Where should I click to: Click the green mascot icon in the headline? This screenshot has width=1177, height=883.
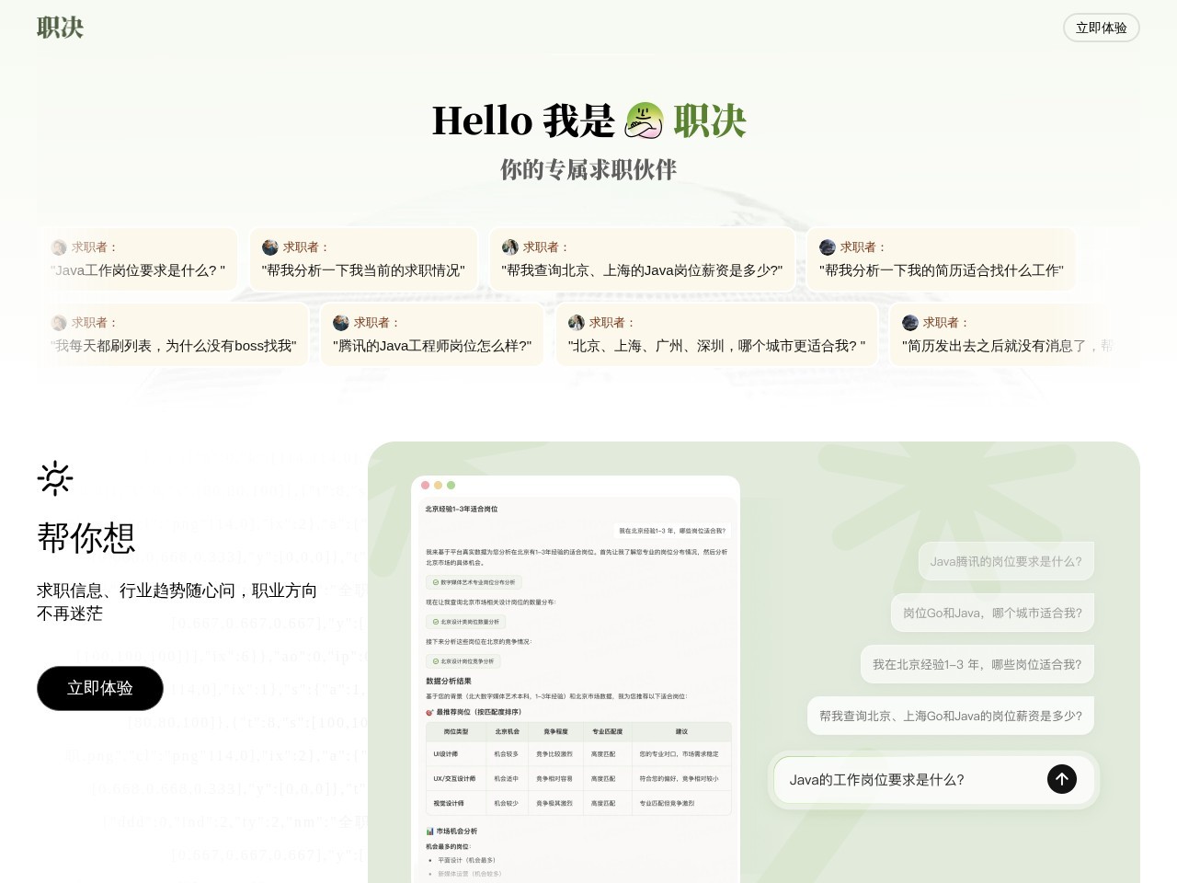[644, 120]
